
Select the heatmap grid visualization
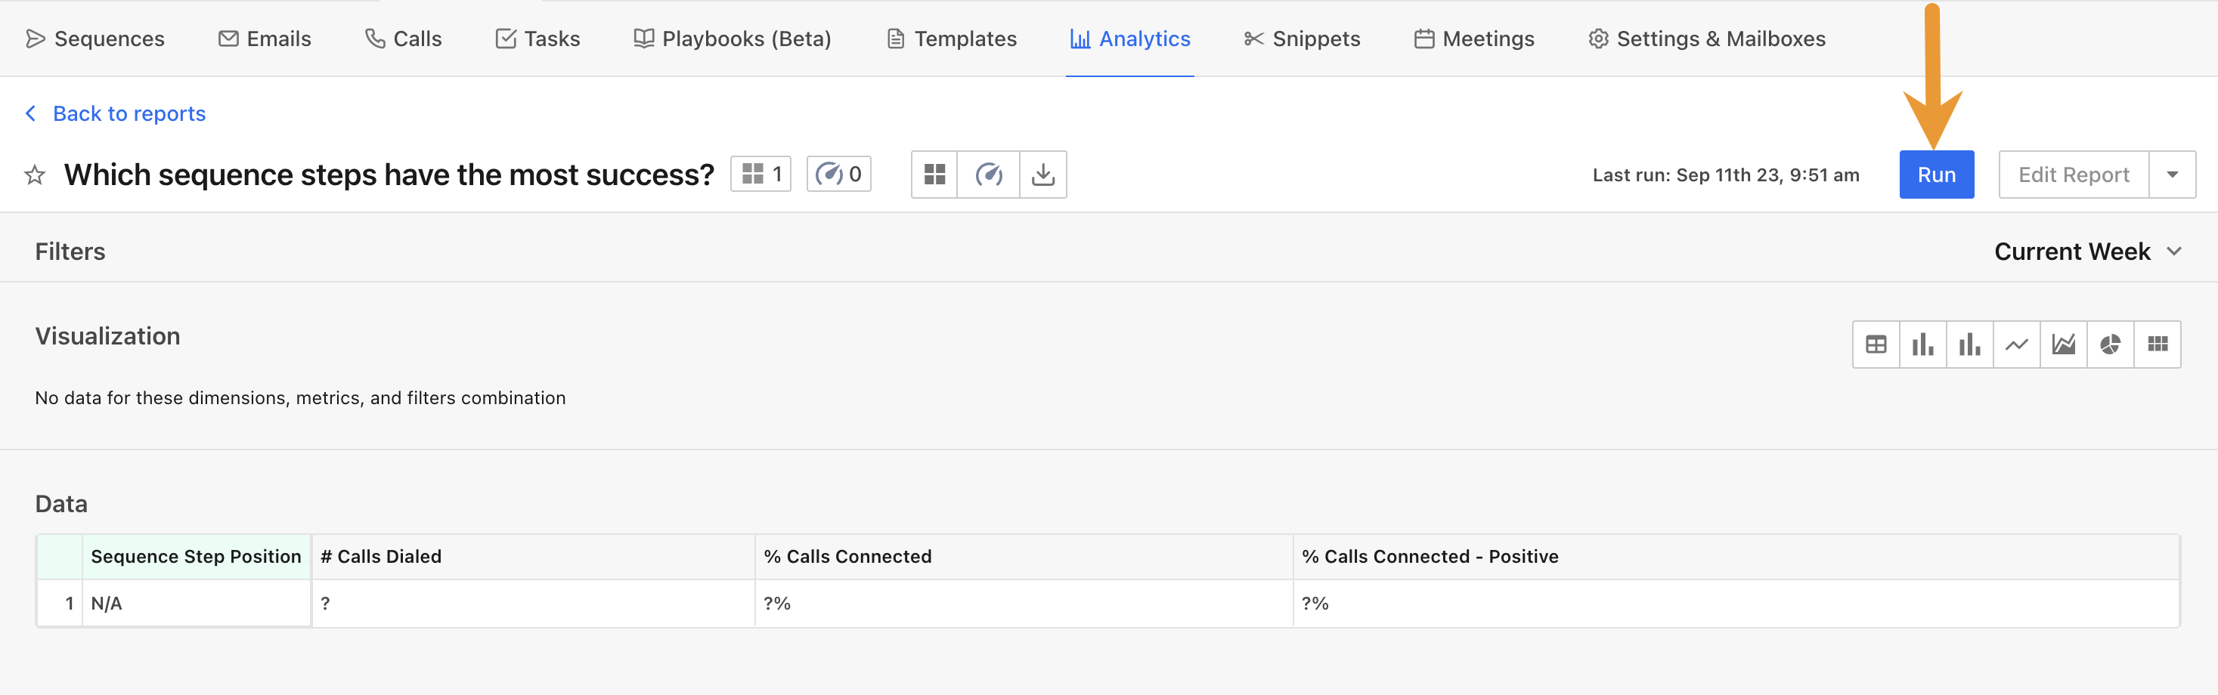(2158, 344)
